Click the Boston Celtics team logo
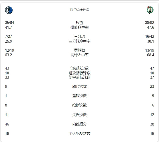Screen dimensions: 159x142 [x=150, y=10]
